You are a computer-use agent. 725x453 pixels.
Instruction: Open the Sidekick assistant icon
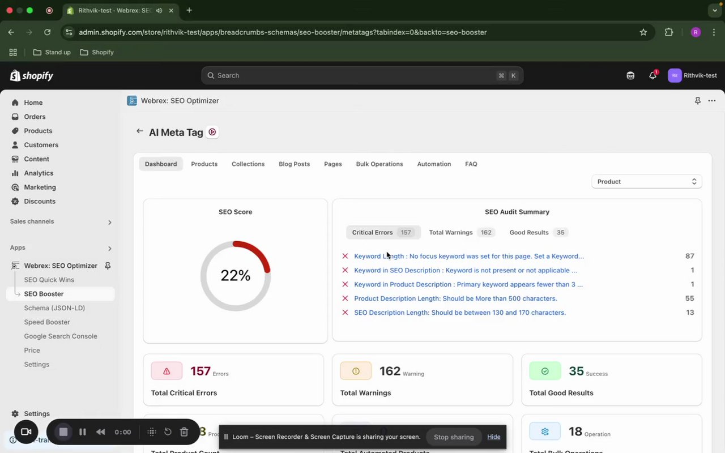coord(630,75)
